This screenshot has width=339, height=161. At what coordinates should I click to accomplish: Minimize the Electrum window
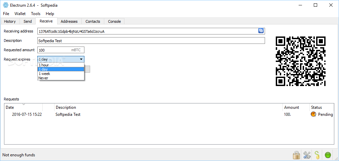tap(300, 5)
